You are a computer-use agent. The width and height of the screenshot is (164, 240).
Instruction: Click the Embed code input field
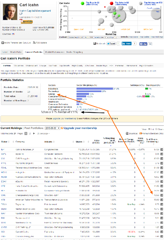click(x=92, y=37)
